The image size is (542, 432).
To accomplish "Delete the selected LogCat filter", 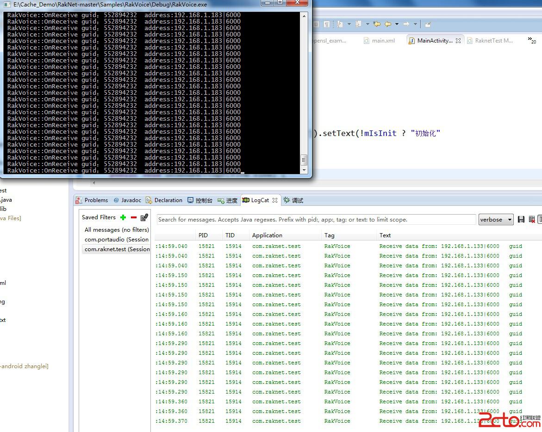I will click(134, 217).
